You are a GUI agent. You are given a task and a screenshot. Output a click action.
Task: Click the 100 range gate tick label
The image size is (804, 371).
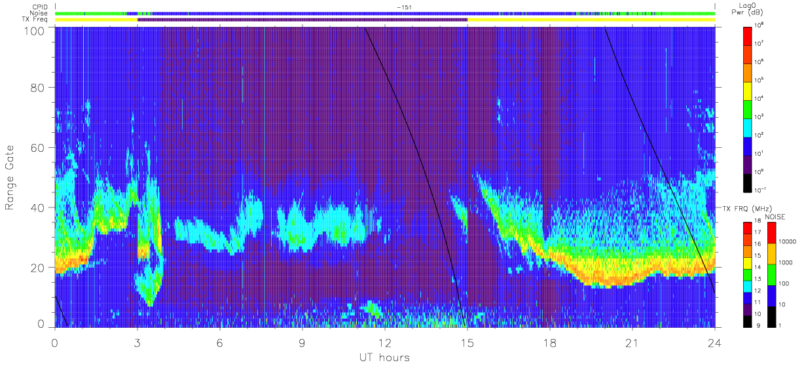[x=33, y=31]
